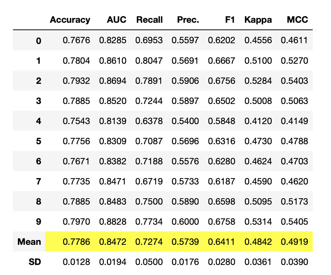
Task: Select precision value 0.6000
Action: 185,222
